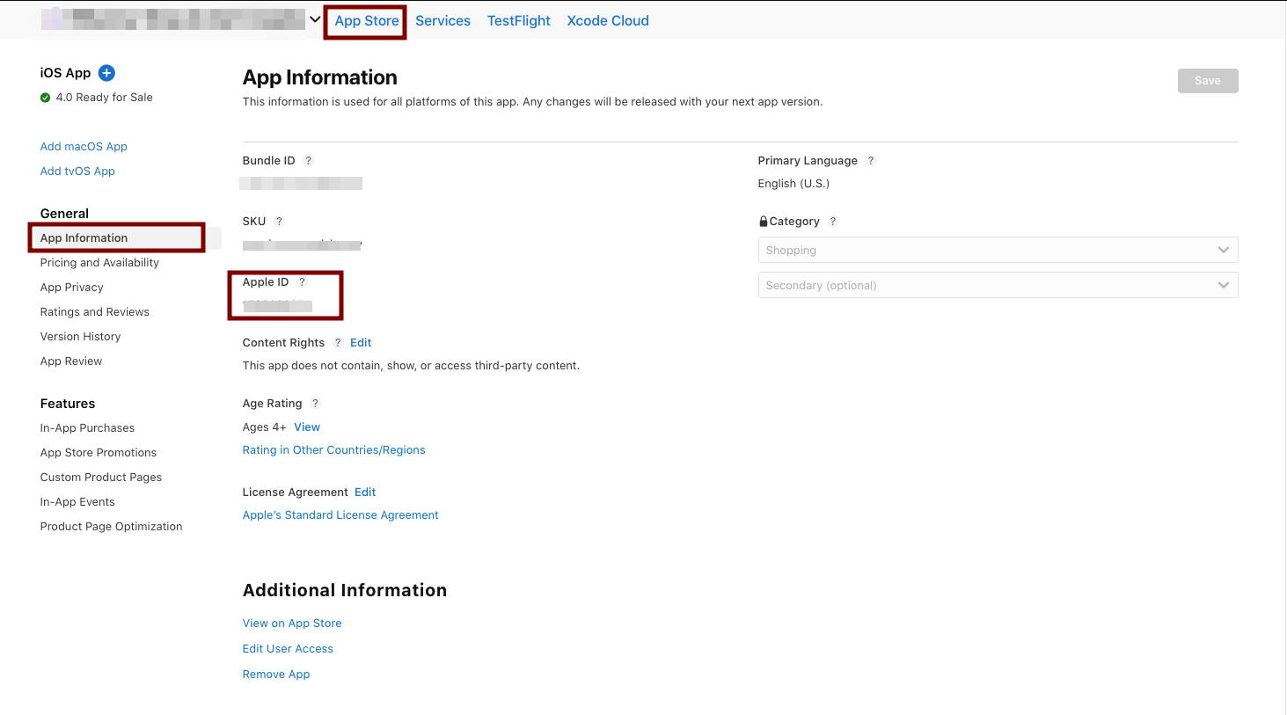Open In-App Events in the sidebar
This screenshot has width=1287, height=715.
pyautogui.click(x=77, y=502)
